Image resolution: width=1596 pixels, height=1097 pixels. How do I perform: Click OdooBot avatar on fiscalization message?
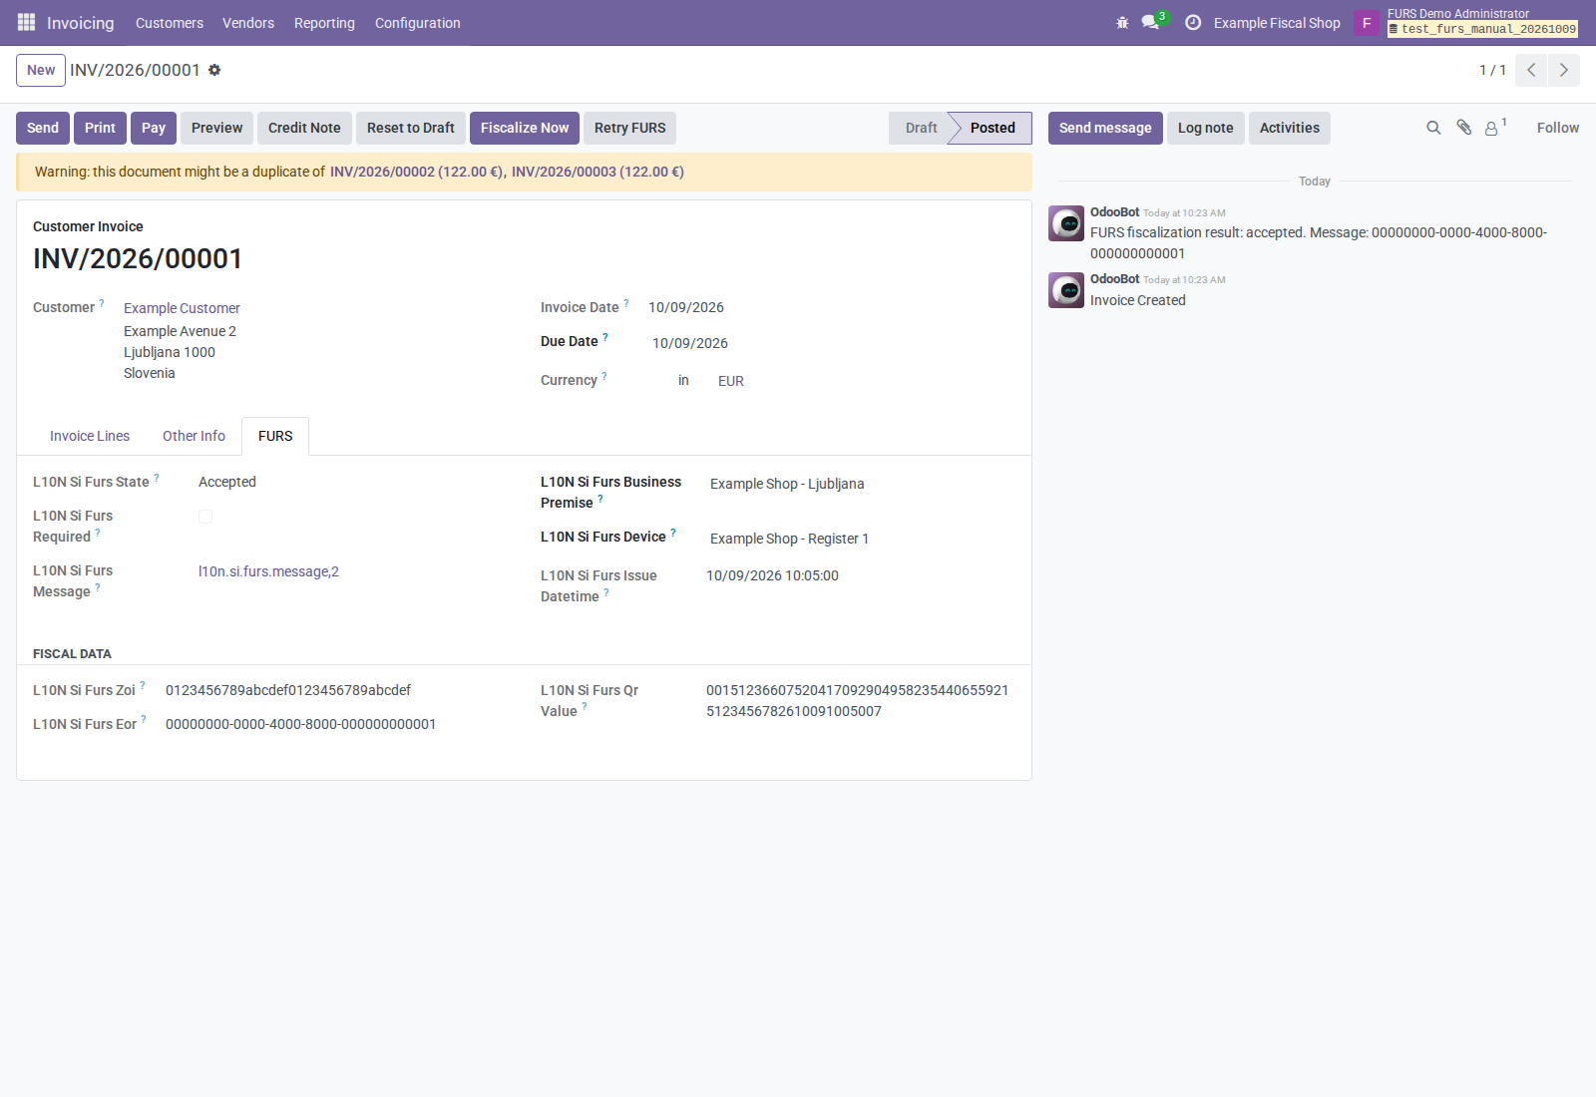pos(1066,223)
